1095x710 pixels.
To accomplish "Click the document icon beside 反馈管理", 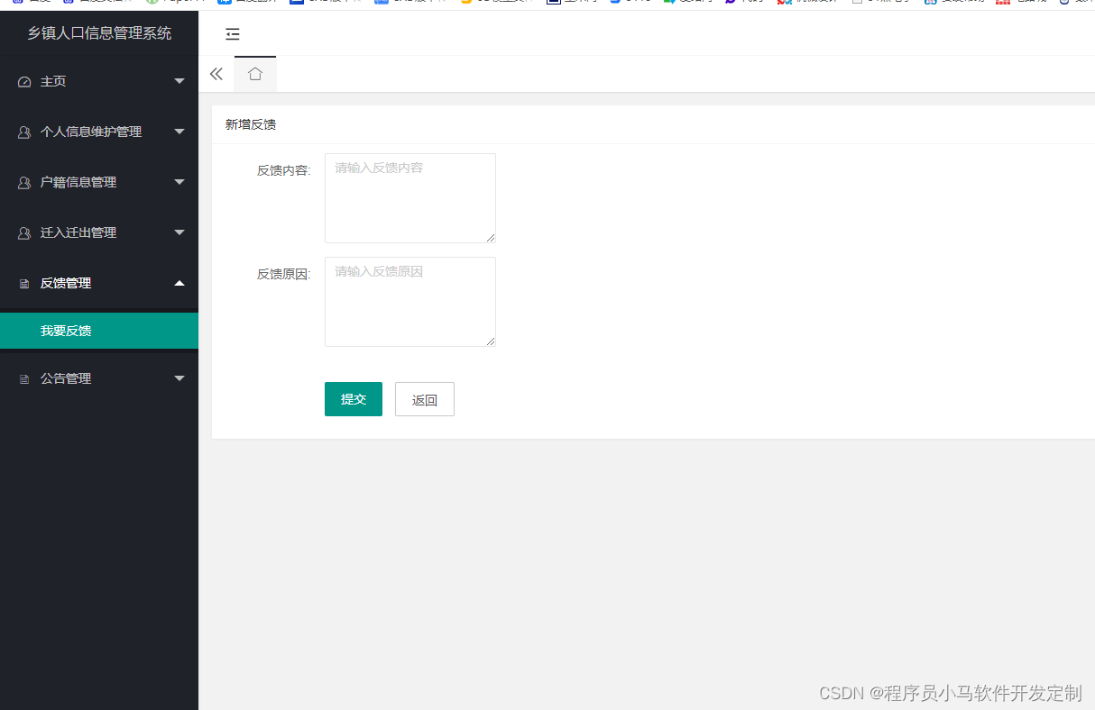I will (x=23, y=283).
